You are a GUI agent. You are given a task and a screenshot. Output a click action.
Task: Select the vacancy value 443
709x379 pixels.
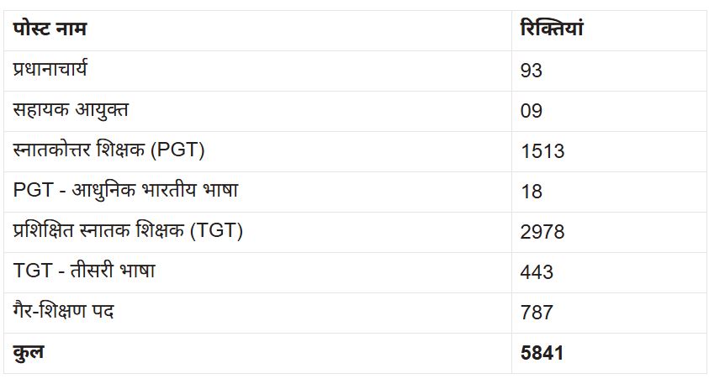coord(537,272)
